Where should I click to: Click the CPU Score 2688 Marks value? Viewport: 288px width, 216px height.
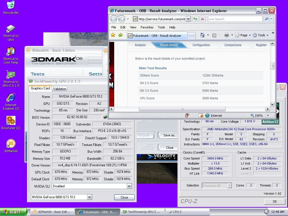[x=210, y=98]
